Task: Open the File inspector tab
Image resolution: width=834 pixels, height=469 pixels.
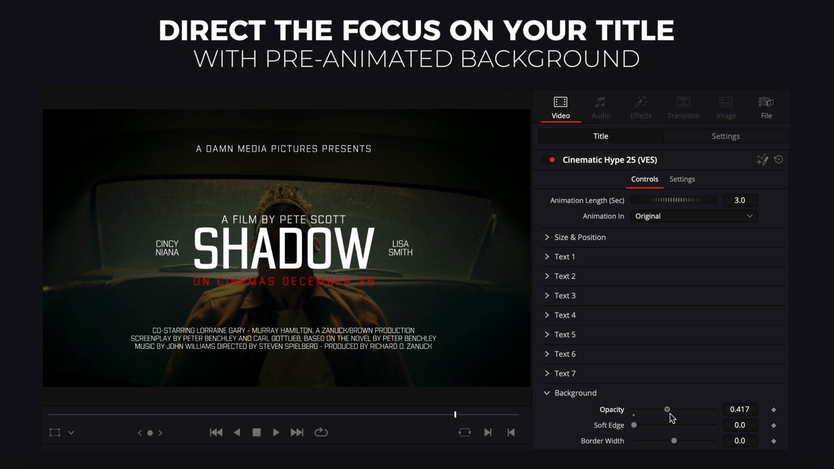Action: point(766,108)
